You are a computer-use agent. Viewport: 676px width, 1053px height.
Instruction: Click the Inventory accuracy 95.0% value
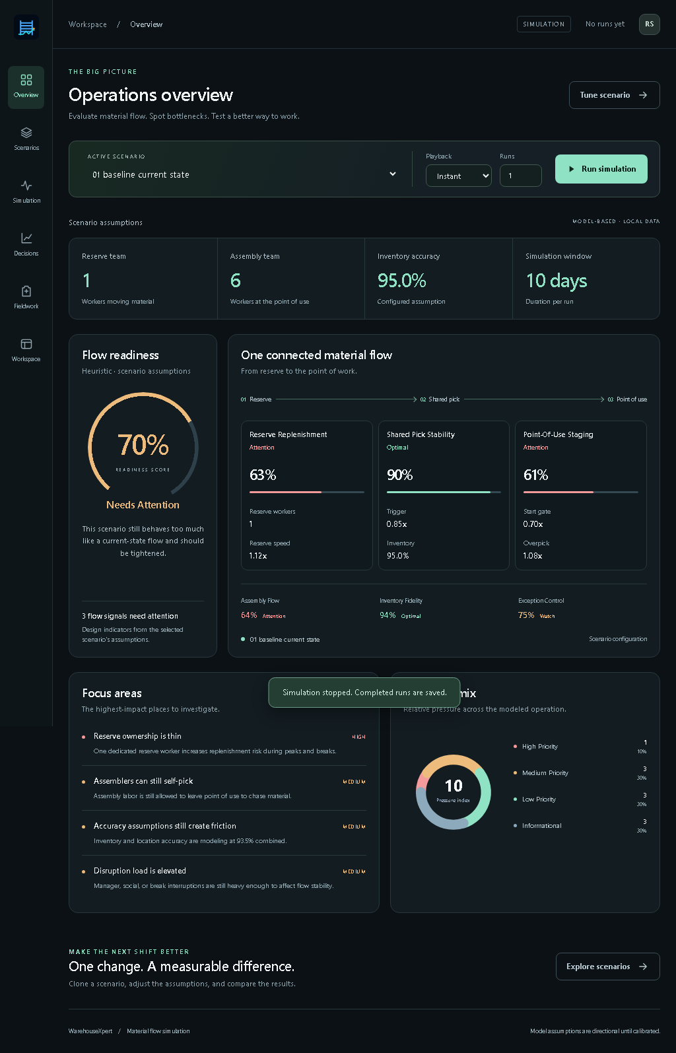(x=402, y=281)
